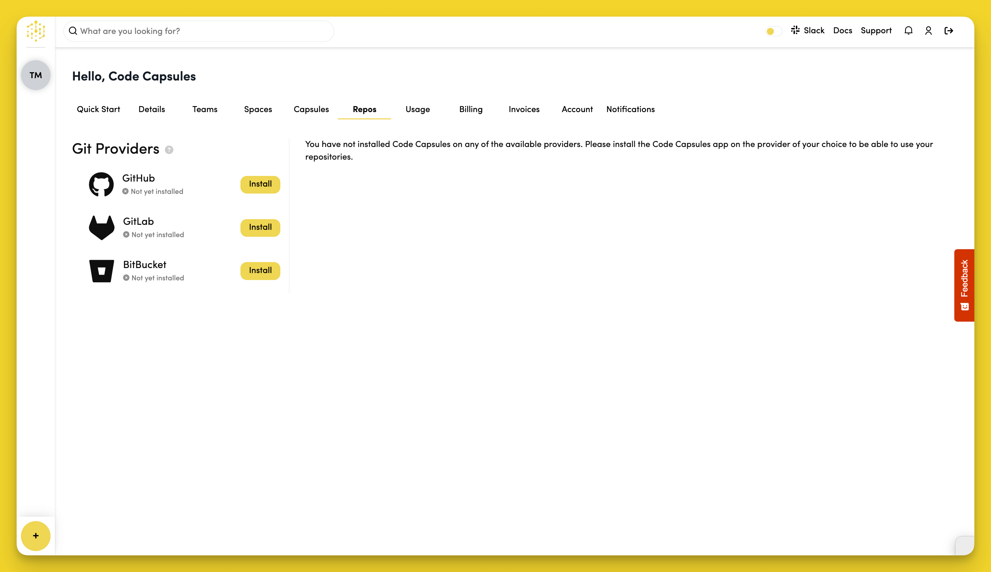Click the help icon next to Git Providers
The width and height of the screenshot is (991, 572).
170,150
